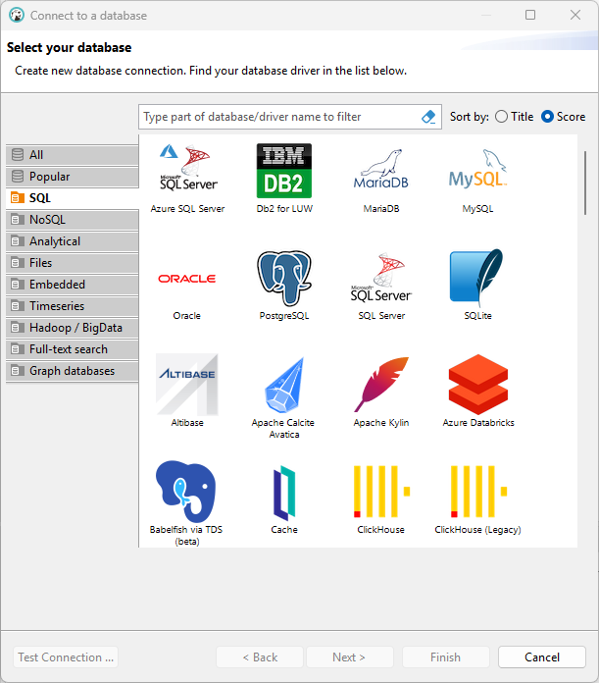Open the Timeseries category
599x683 pixels.
tap(73, 306)
